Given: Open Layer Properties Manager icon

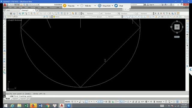Looking at the screenshot, I should 5,17.
